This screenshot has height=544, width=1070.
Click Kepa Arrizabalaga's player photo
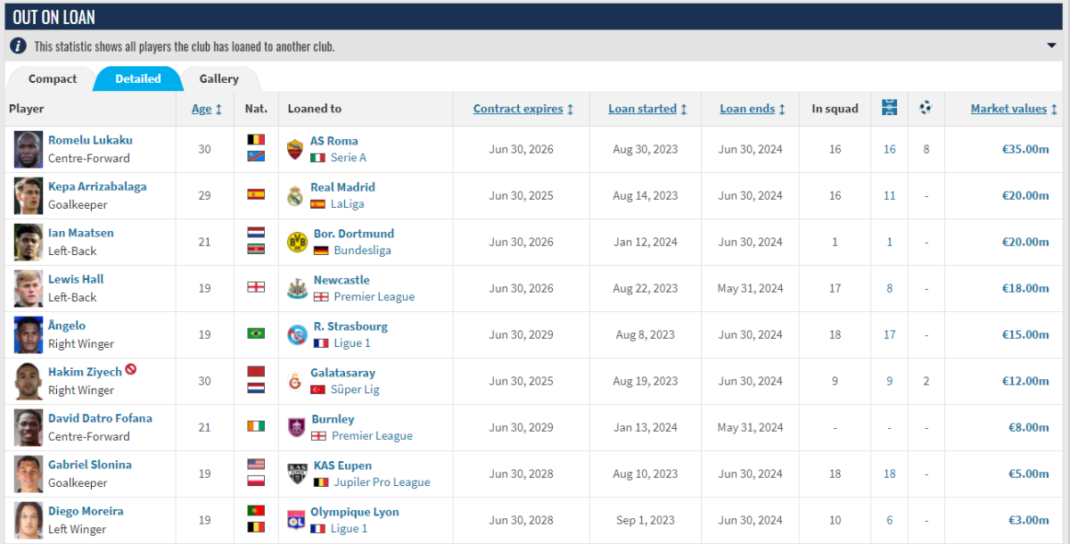pyautogui.click(x=29, y=195)
